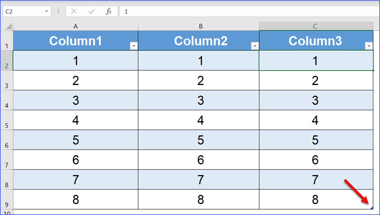
Task: Select row 2 using its row number
Action: click(7, 60)
